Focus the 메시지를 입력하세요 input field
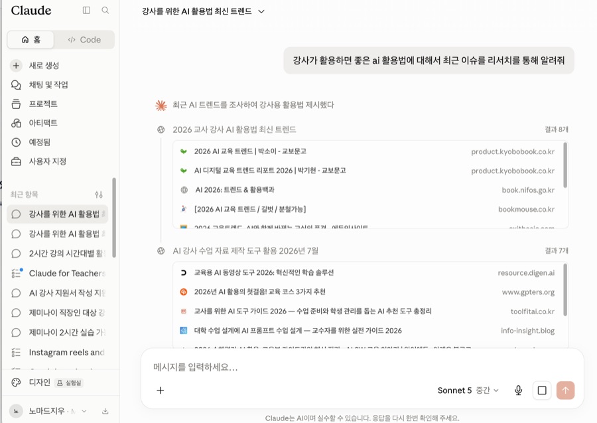 (362, 367)
